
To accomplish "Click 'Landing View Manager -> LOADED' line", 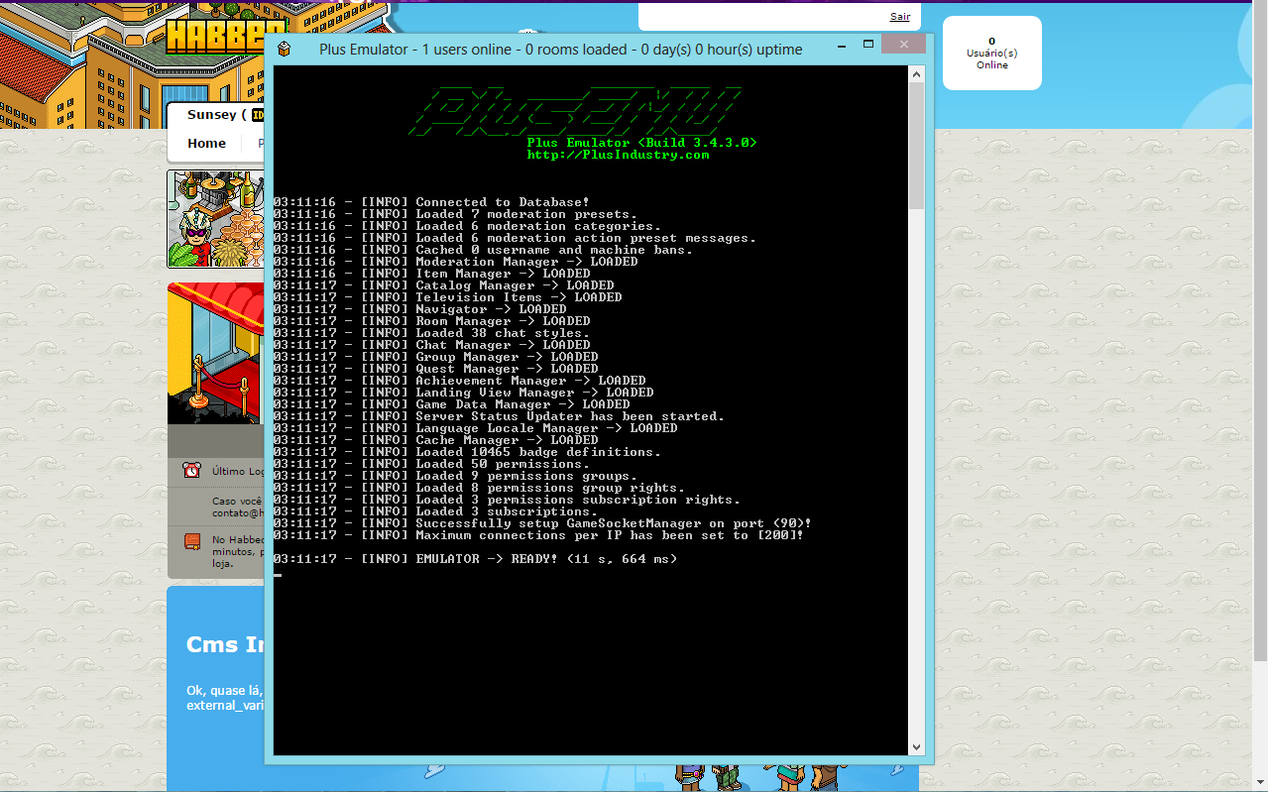I will click(463, 393).
